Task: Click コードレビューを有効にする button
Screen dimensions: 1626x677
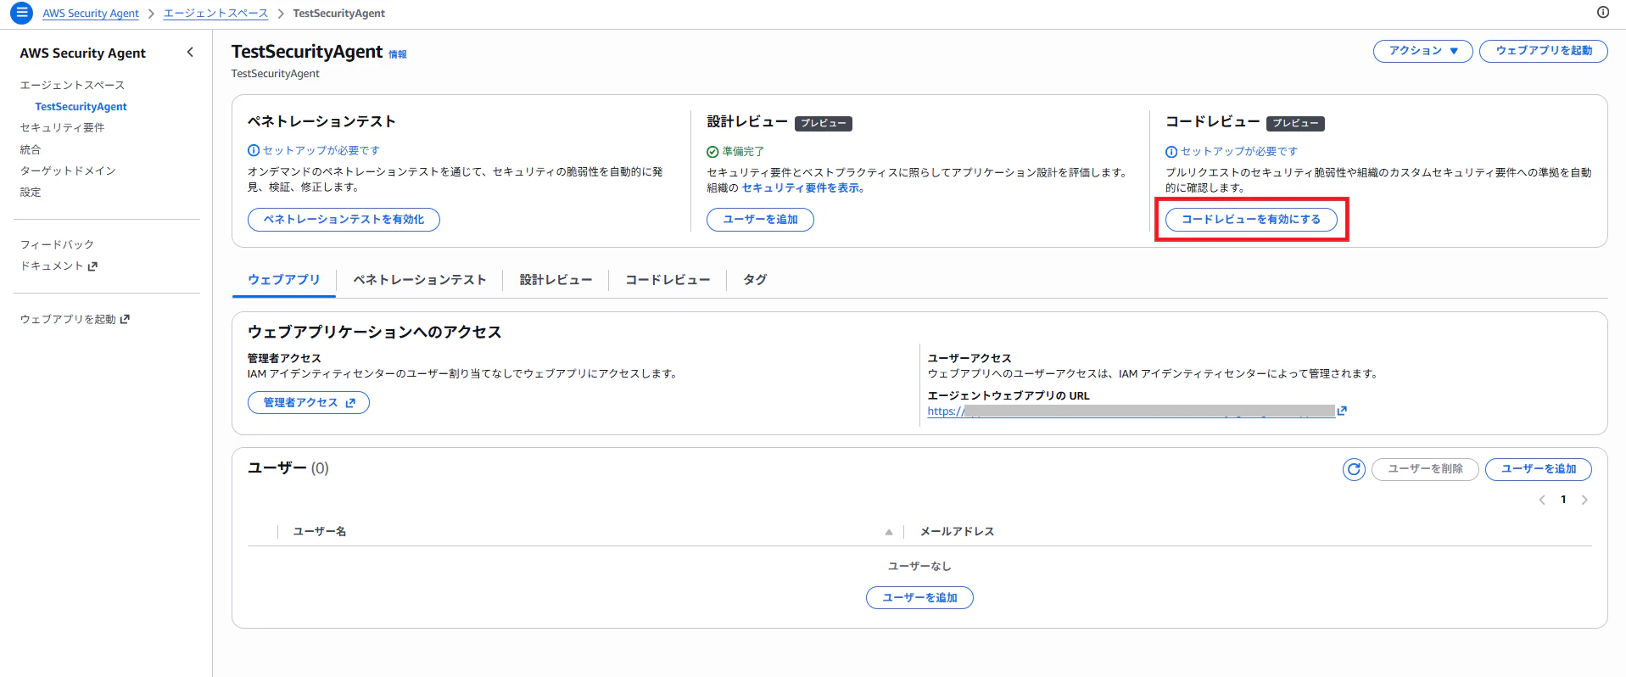Action: pos(1251,220)
